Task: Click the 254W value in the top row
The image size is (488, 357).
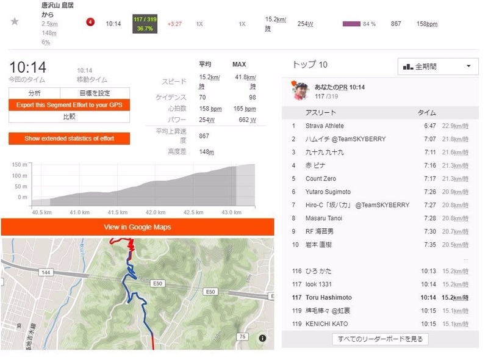Action: click(x=305, y=24)
